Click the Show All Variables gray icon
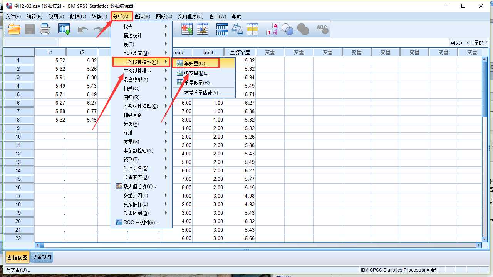Screen dimensions: 493x277 [x=303, y=30]
